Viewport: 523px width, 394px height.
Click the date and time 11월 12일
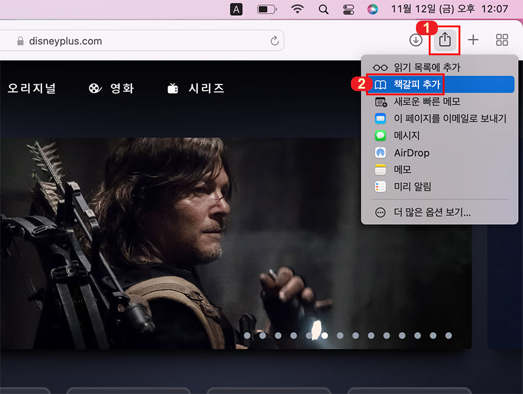point(449,9)
